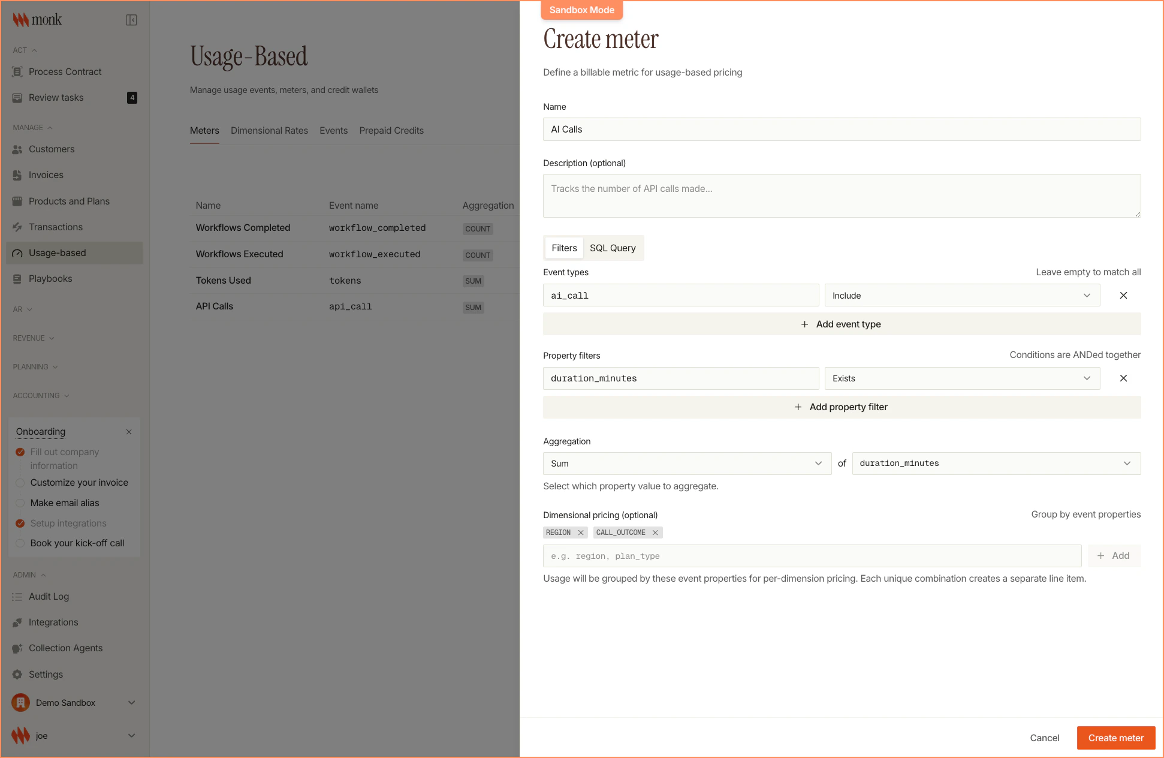Open the Playbooks section
1164x758 pixels.
[51, 278]
